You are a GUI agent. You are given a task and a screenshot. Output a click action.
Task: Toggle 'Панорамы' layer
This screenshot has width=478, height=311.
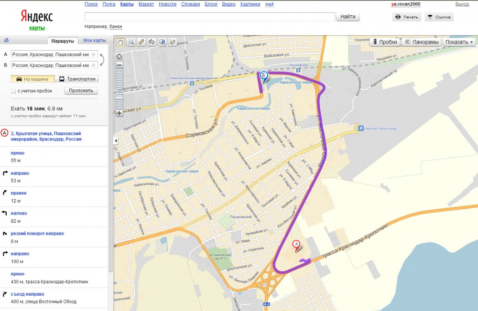coord(422,42)
